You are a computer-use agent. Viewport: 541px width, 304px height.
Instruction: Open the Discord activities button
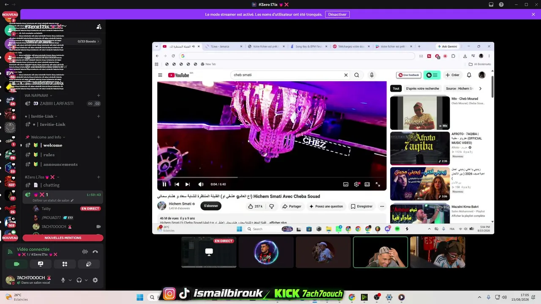tap(65, 264)
